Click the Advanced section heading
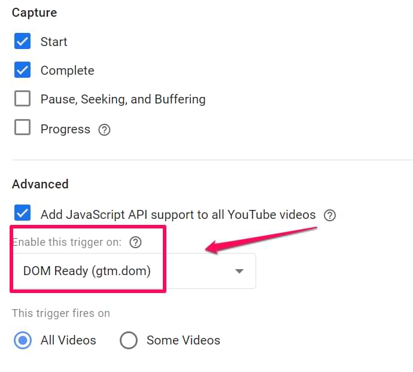This screenshot has height=372, width=413. pos(40,184)
